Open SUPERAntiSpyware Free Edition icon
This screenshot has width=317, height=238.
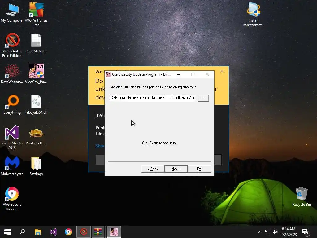pyautogui.click(x=12, y=45)
